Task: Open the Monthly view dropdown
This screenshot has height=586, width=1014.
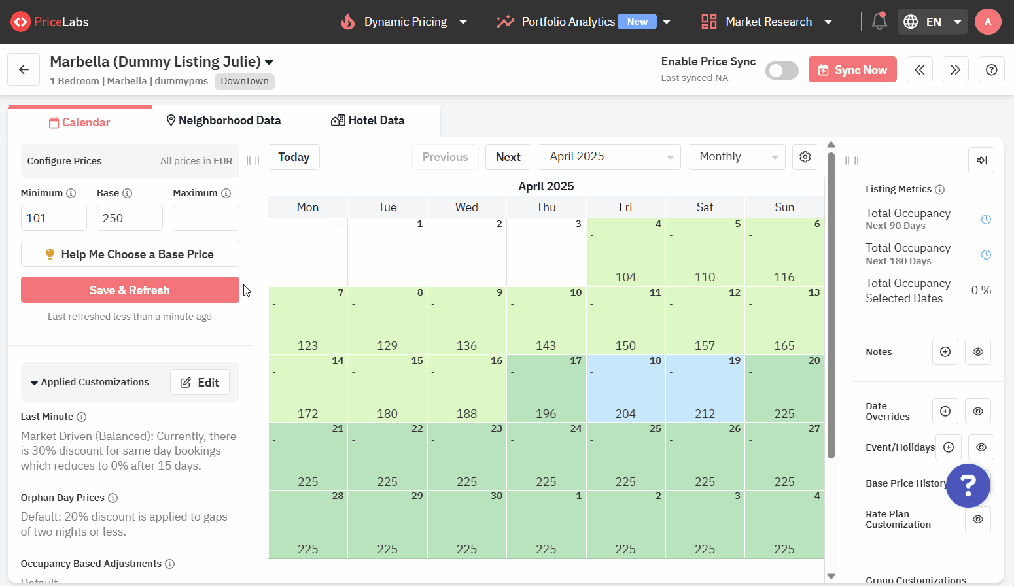Action: coord(736,157)
